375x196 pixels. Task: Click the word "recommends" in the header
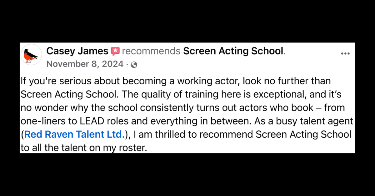pos(151,51)
